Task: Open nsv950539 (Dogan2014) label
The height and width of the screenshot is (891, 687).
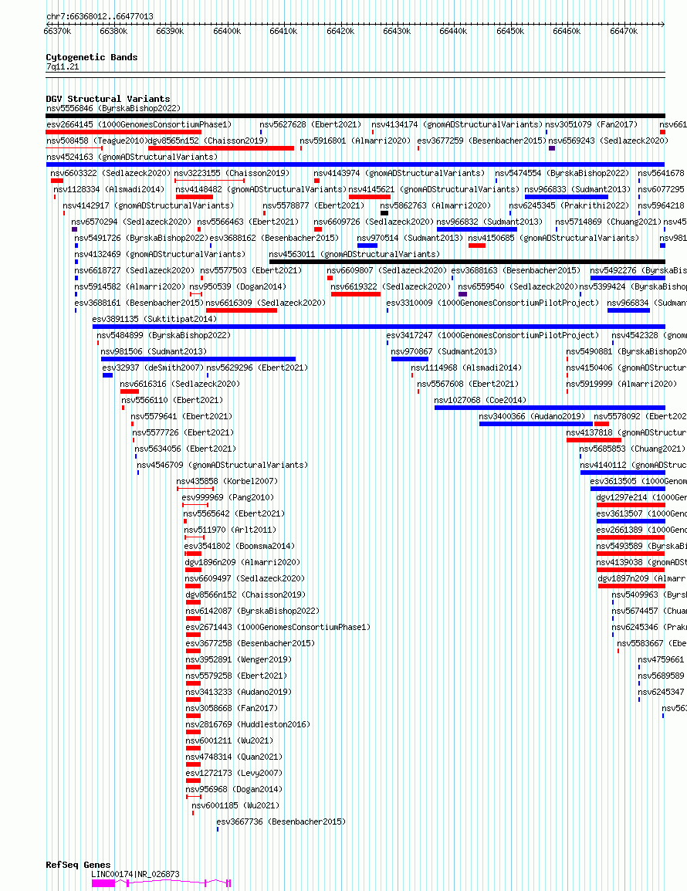Action: point(238,286)
